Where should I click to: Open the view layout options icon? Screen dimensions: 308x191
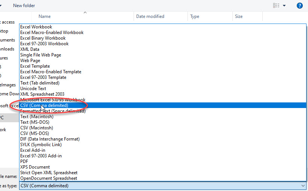point(276,6)
